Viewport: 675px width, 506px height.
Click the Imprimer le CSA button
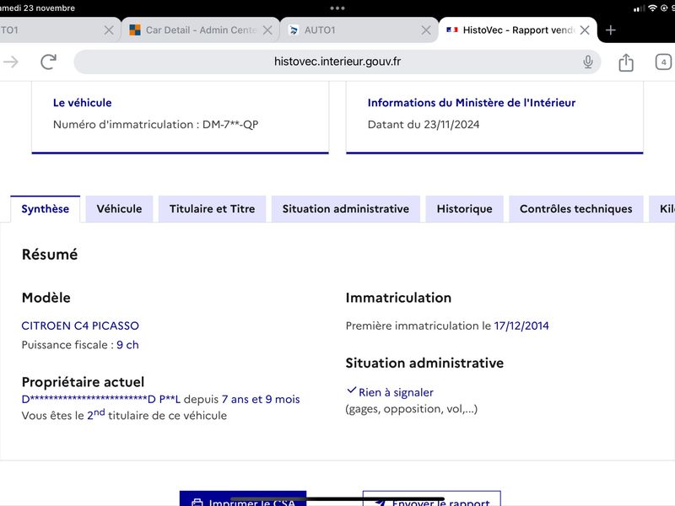click(x=243, y=498)
